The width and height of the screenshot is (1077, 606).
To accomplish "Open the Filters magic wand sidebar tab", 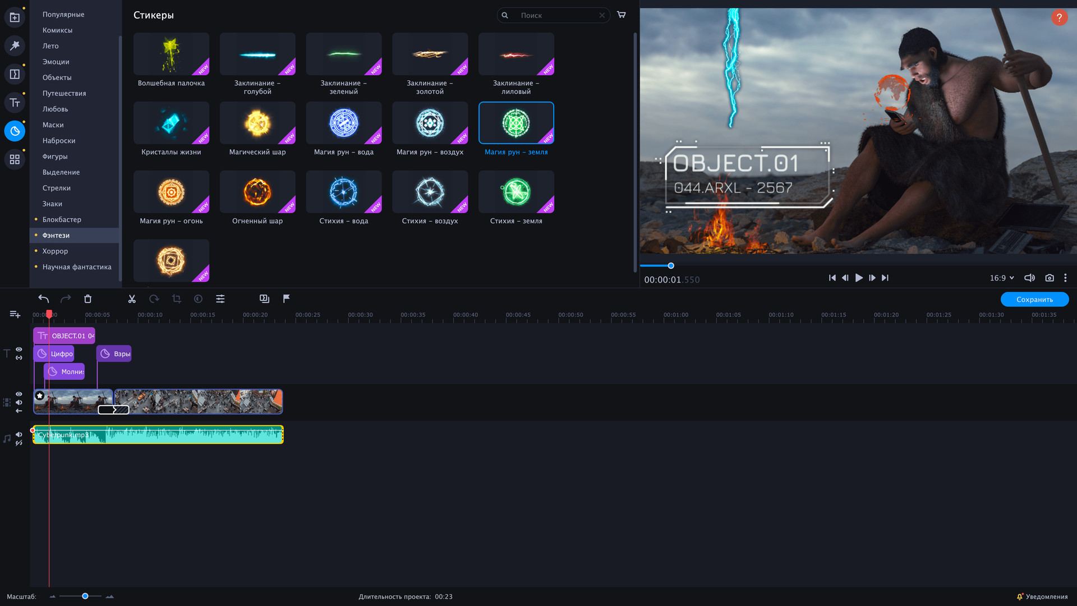I will [15, 45].
